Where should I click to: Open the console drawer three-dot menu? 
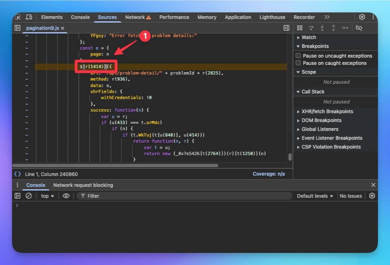point(17,185)
